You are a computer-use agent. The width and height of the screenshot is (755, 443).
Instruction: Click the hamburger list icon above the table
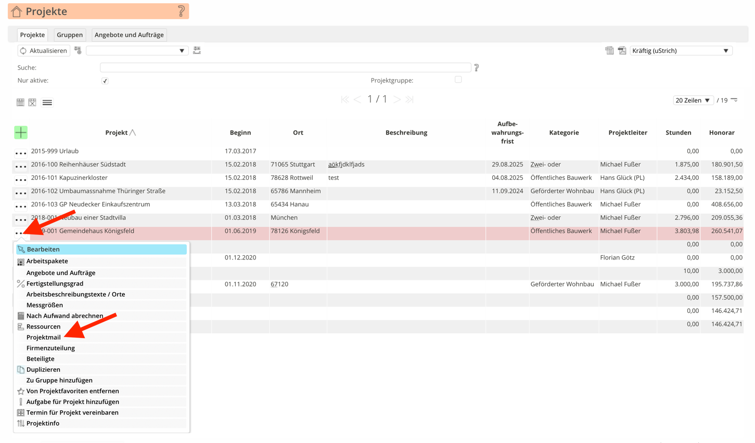point(47,102)
